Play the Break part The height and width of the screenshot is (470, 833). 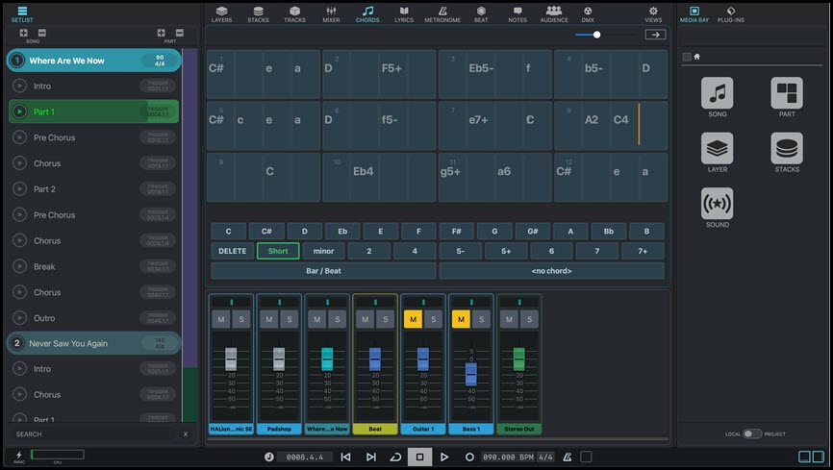point(19,266)
